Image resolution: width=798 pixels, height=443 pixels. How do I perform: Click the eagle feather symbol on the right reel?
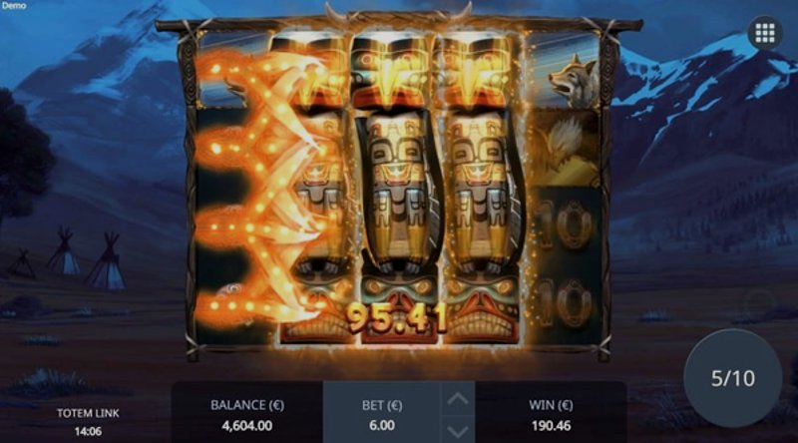[x=565, y=148]
